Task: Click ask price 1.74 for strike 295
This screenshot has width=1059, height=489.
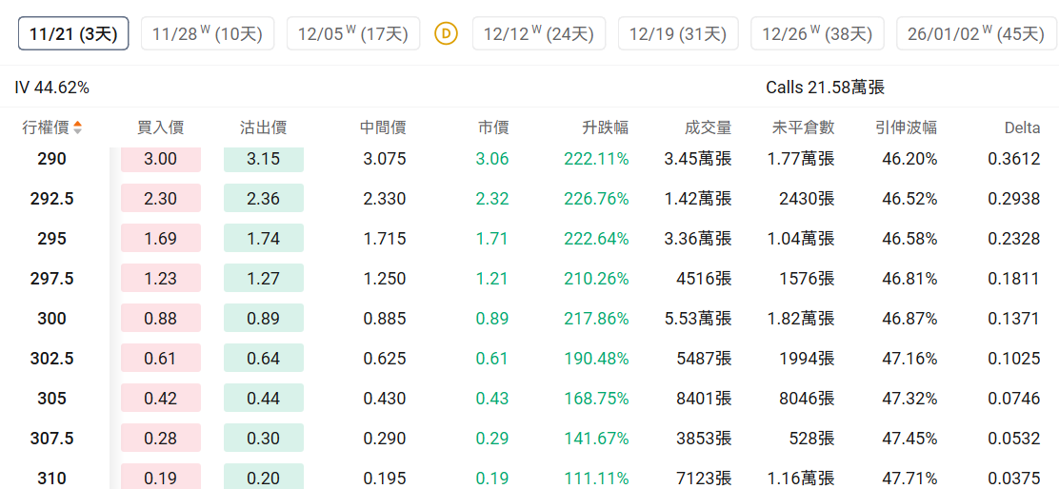Action: [263, 239]
